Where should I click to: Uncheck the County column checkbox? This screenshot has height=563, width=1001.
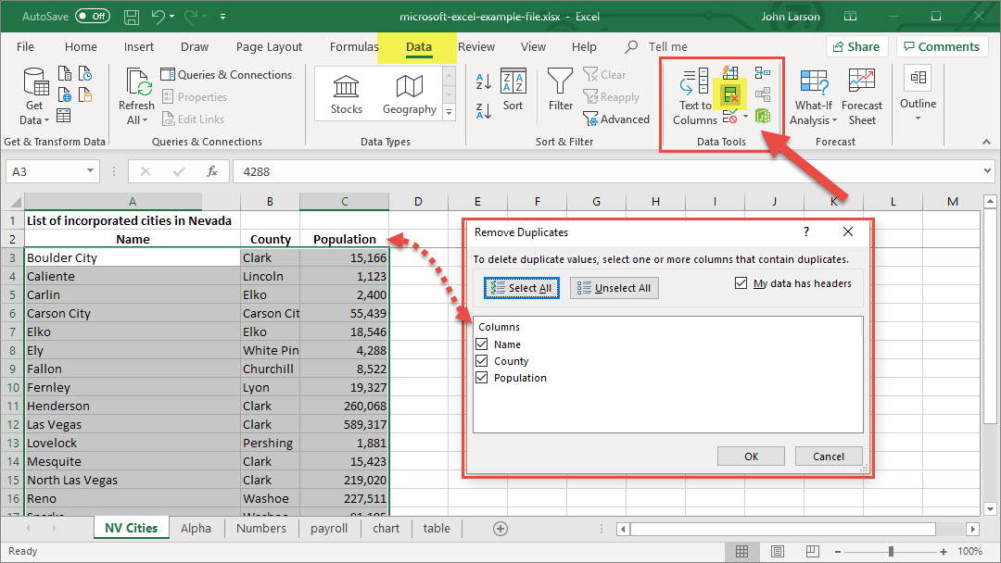[x=481, y=361]
